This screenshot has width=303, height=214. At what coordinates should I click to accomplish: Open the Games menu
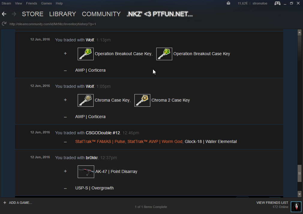(x=46, y=3)
